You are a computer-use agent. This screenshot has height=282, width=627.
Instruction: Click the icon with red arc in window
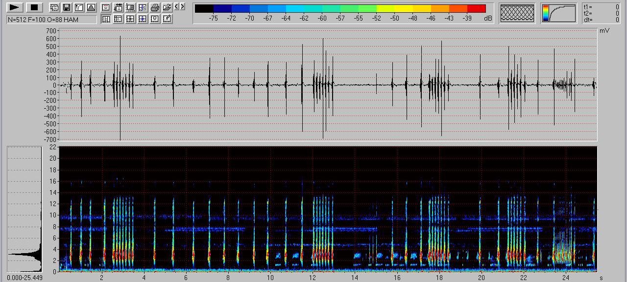pos(106,7)
